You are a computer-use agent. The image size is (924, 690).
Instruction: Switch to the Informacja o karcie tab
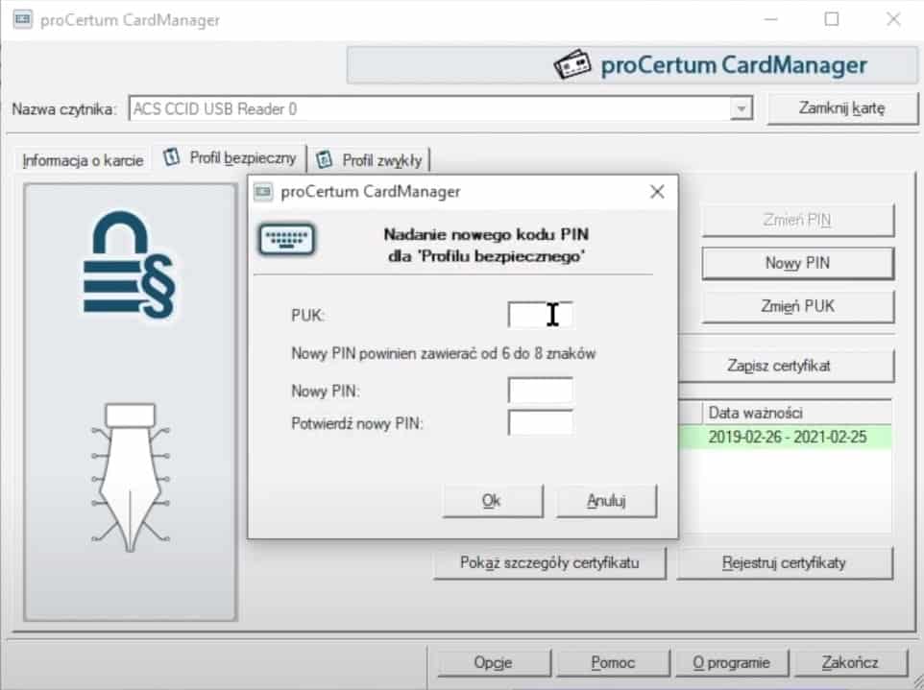[83, 160]
